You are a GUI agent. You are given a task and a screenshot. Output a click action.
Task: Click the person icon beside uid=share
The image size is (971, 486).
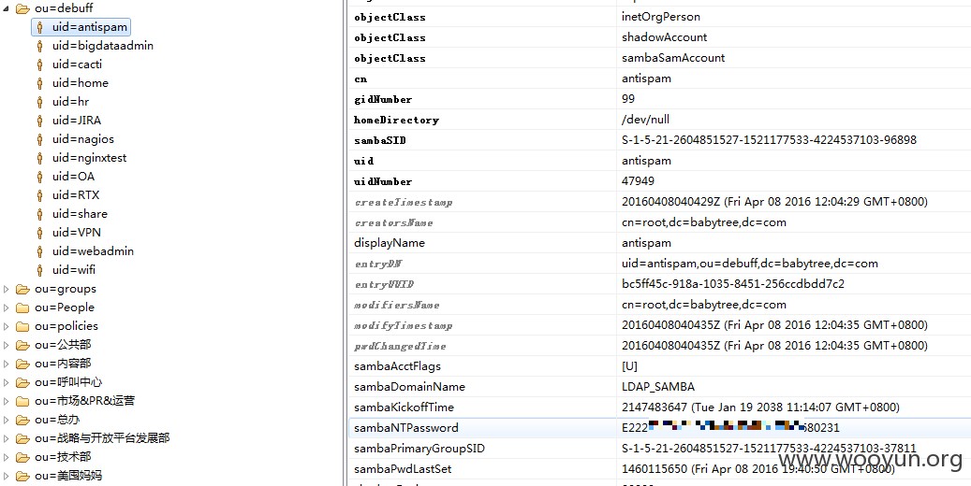(40, 214)
